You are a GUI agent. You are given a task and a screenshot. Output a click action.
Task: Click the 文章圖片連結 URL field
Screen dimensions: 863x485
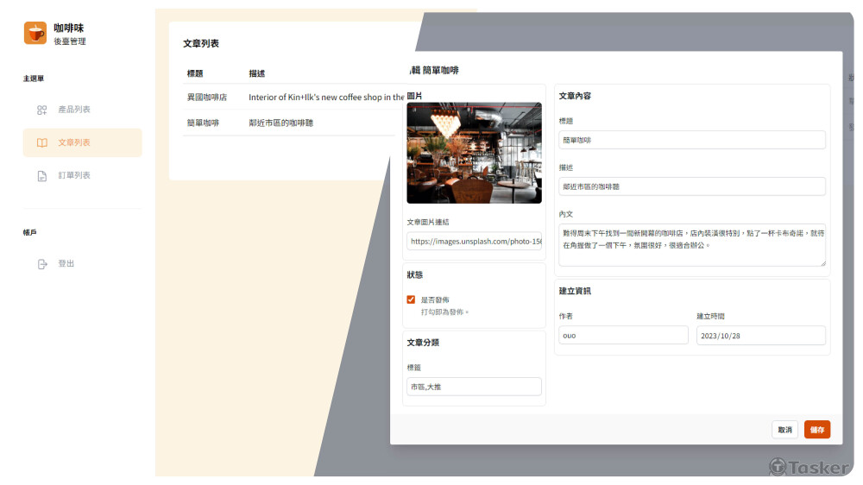tap(474, 242)
